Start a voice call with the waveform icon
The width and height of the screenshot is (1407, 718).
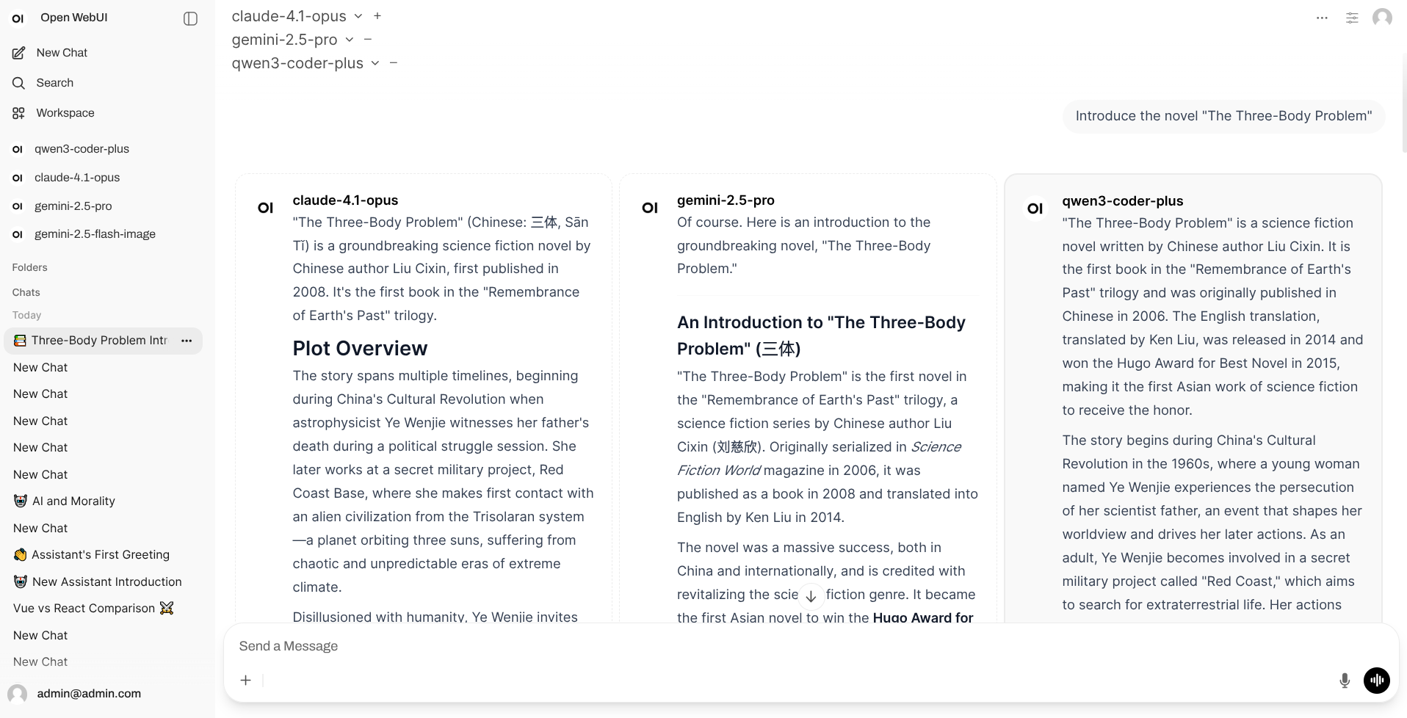coord(1377,681)
